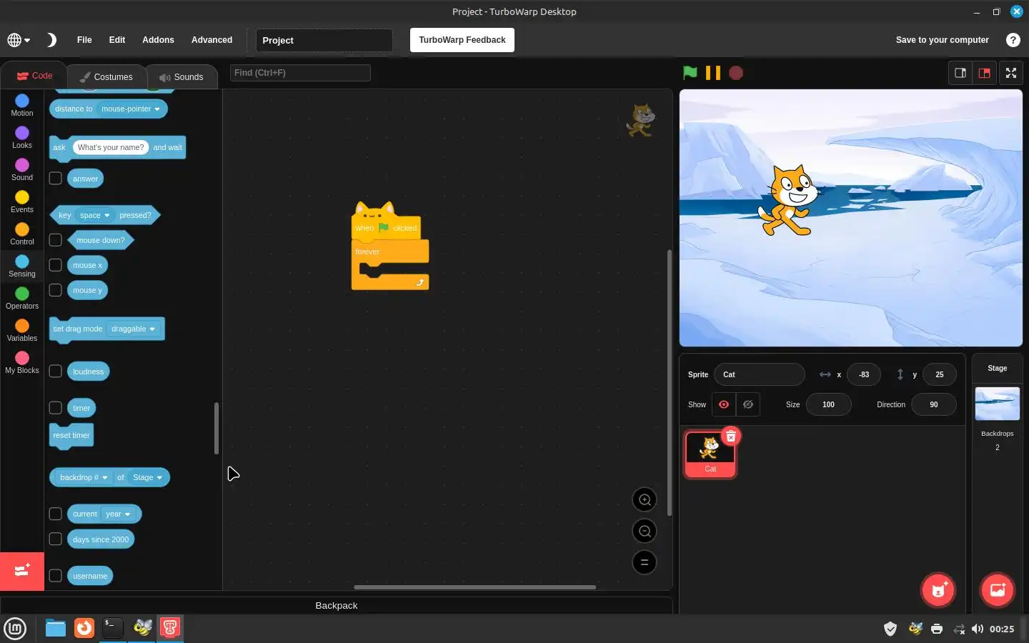
Task: Select the My Blocks category
Action: [x=22, y=362]
